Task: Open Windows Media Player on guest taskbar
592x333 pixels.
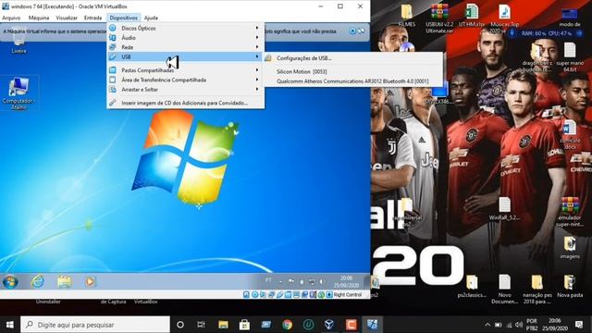Action: tap(91, 281)
